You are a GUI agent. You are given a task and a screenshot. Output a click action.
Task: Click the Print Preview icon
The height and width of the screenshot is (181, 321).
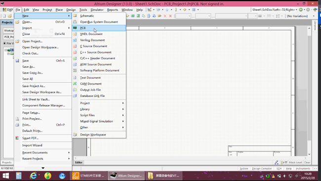(17, 119)
